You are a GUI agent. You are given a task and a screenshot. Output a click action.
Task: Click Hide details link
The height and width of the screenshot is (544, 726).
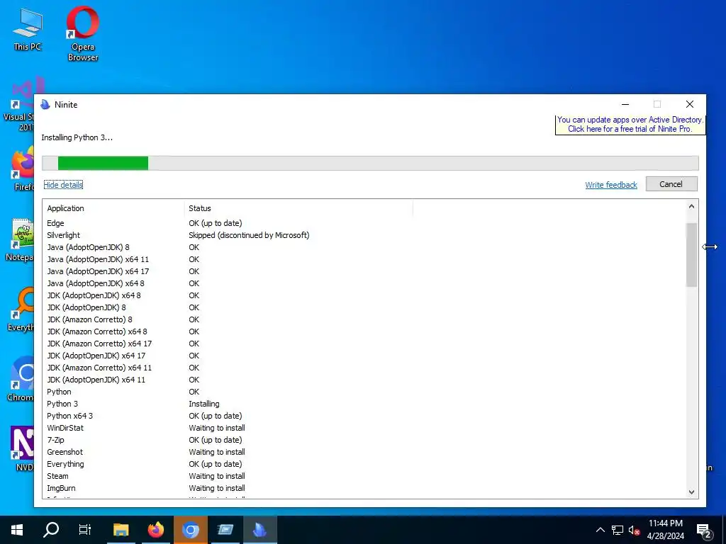point(63,185)
